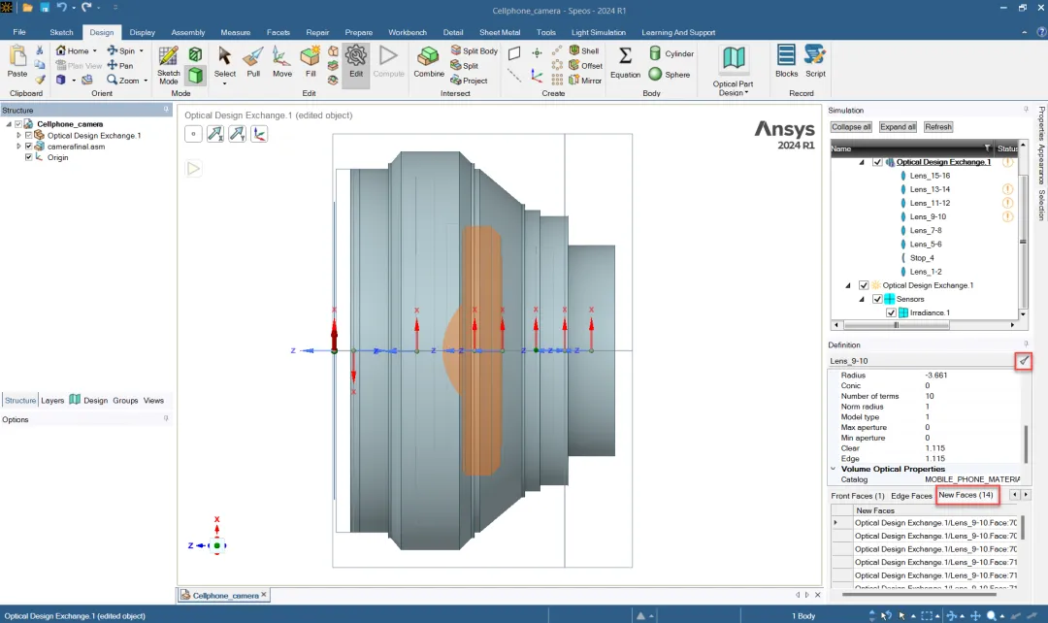Click the Sketch Mode icon

(169, 64)
